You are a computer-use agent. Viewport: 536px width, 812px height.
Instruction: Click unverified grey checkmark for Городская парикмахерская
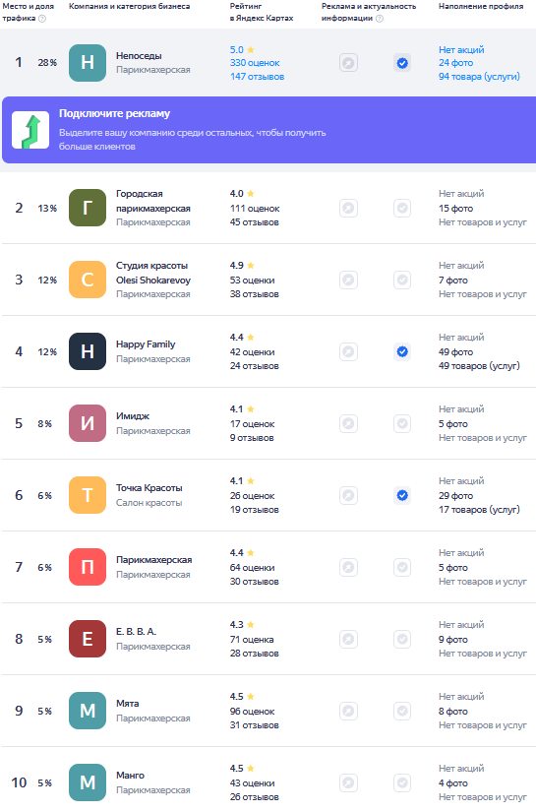coord(402,209)
